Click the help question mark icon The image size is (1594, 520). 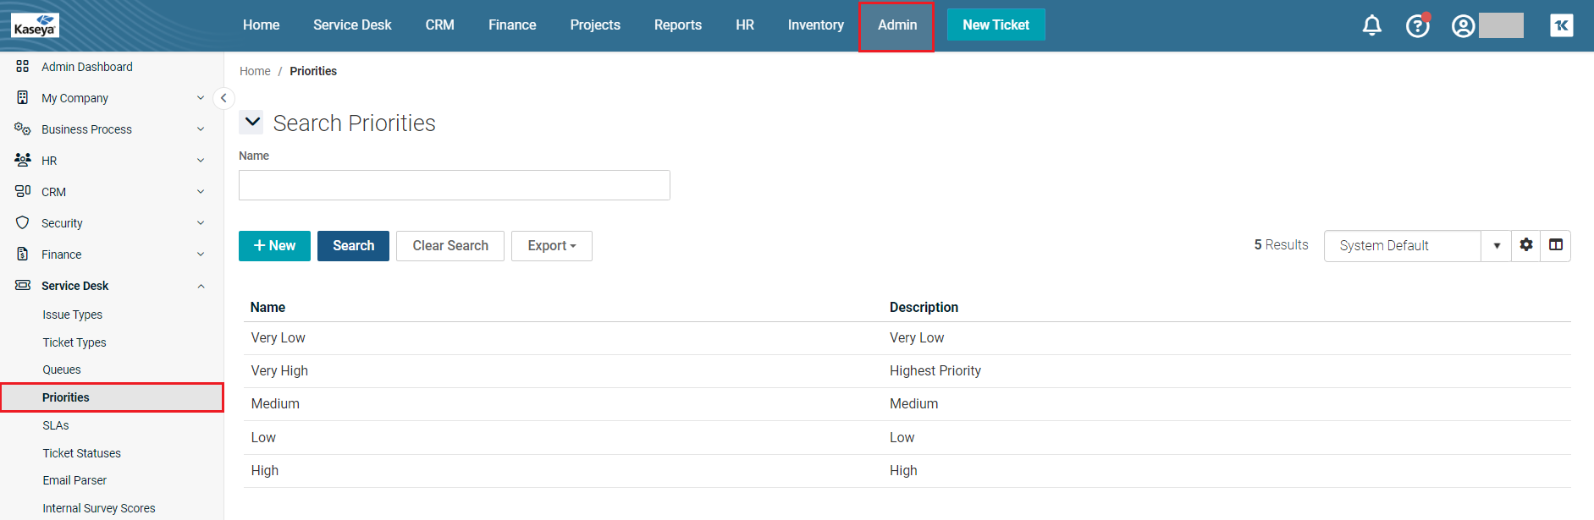(1417, 26)
